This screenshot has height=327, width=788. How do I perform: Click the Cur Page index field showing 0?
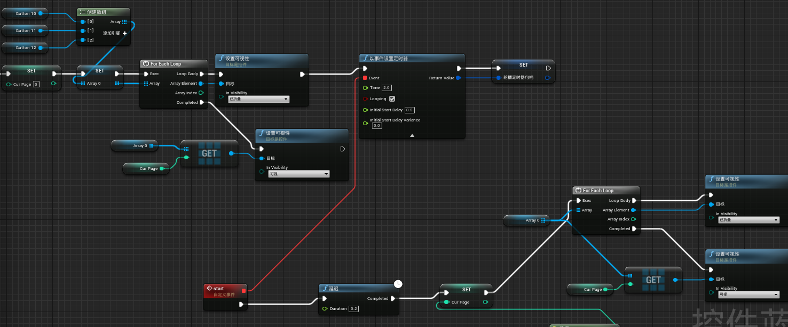coord(36,84)
